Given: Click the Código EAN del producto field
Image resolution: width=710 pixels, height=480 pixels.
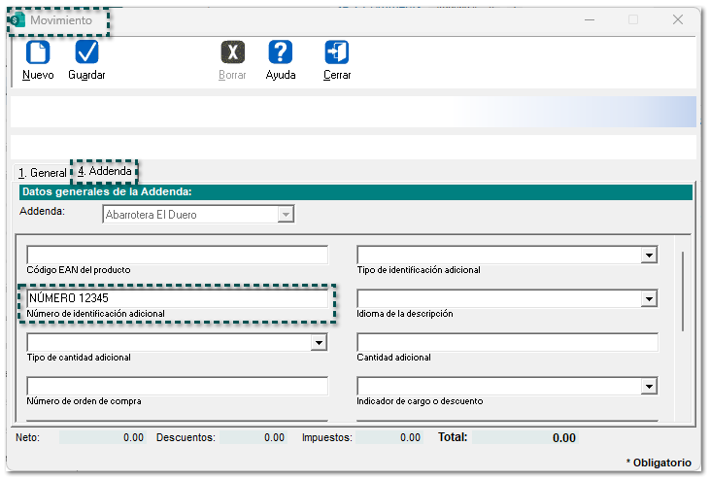Looking at the screenshot, I should pyautogui.click(x=177, y=256).
